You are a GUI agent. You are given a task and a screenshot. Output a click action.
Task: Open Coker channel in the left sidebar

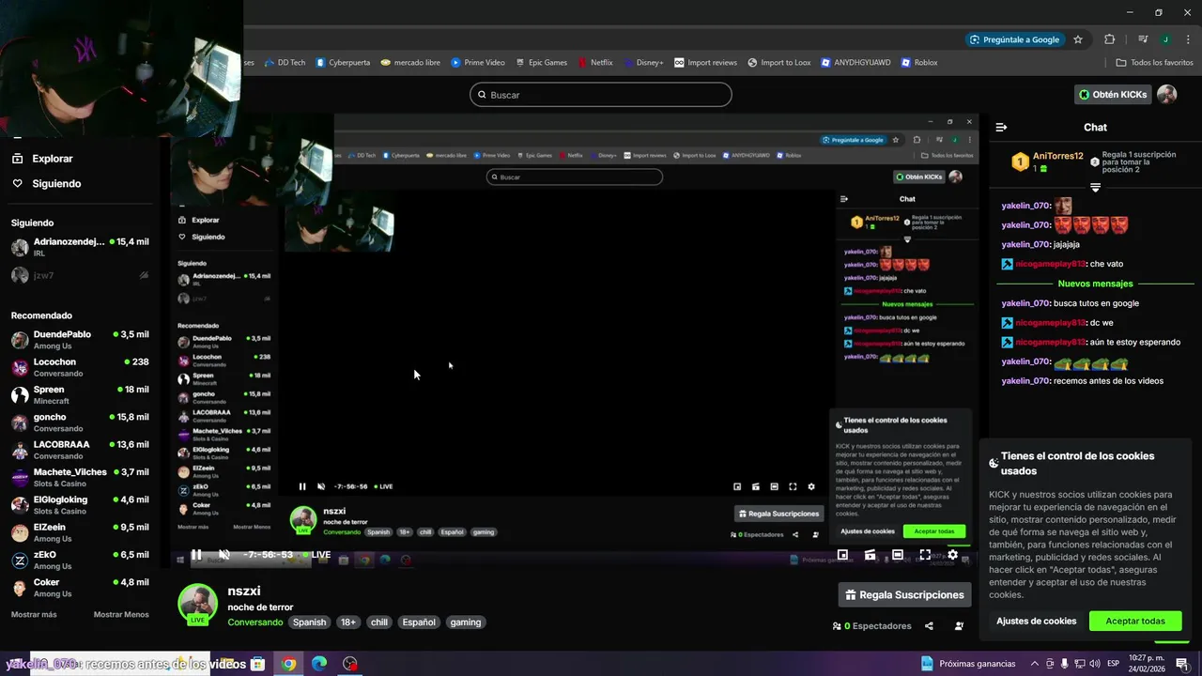(80, 588)
